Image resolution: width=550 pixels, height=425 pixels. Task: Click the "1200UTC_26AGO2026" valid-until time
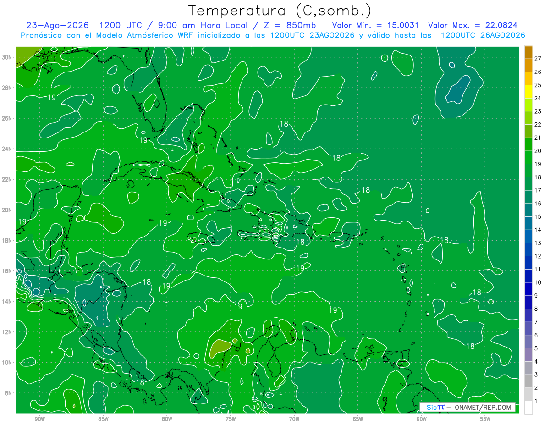coord(483,35)
